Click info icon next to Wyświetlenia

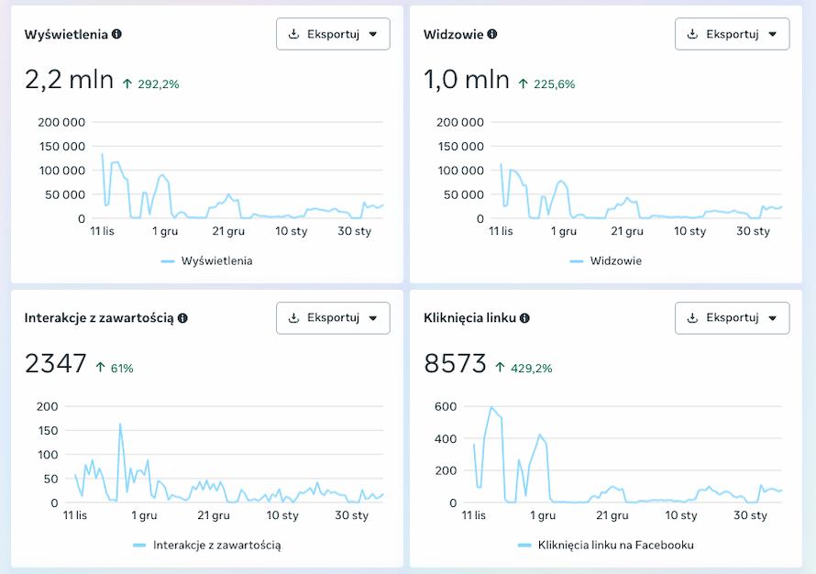click(116, 34)
